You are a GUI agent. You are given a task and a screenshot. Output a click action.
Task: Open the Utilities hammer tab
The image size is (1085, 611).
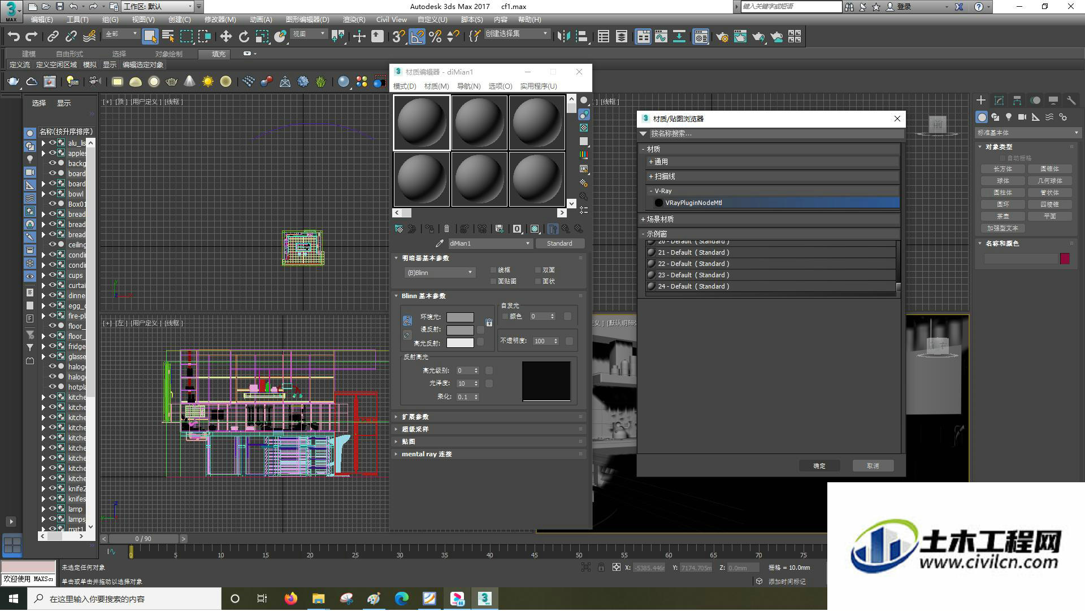[x=1071, y=101]
